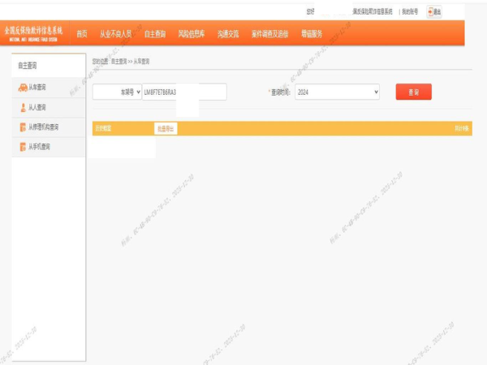Click the icon beside 从修理机构查询
The height and width of the screenshot is (365, 487).
[22, 127]
